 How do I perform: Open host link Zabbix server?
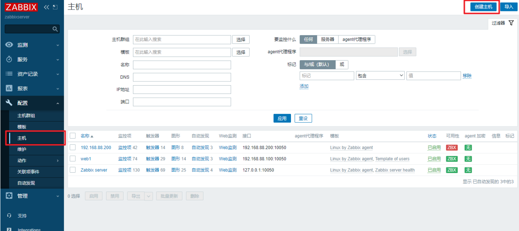pyautogui.click(x=94, y=170)
